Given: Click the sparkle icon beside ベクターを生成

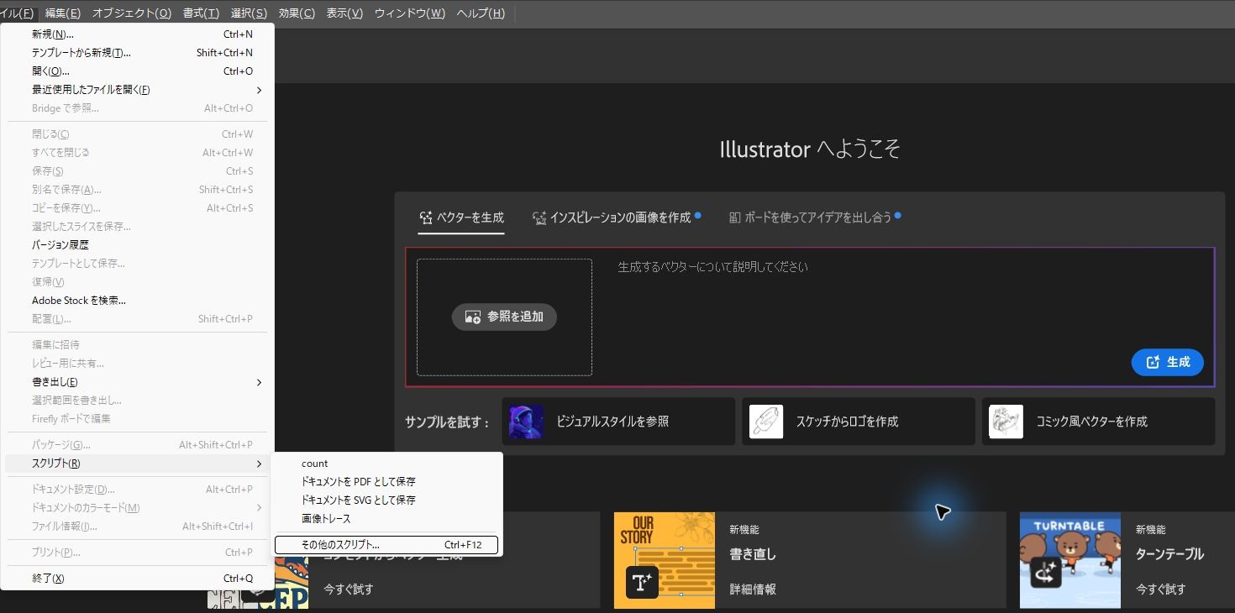Looking at the screenshot, I should [426, 217].
